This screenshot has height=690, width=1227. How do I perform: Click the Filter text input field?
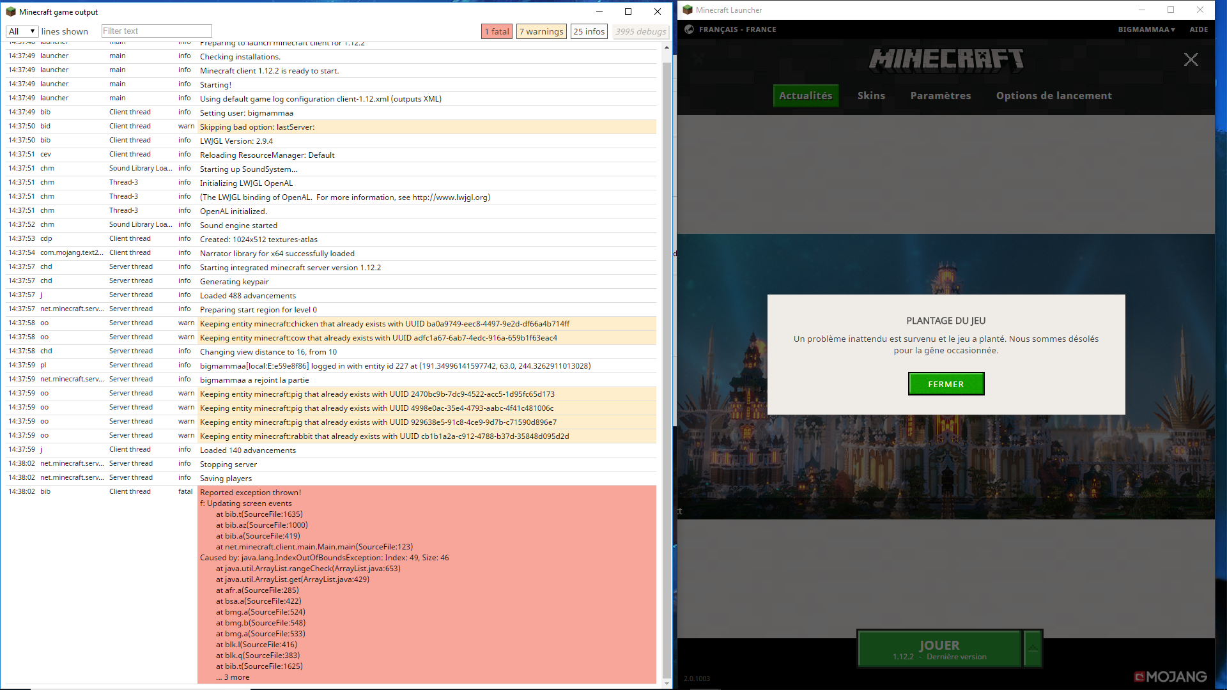157,31
